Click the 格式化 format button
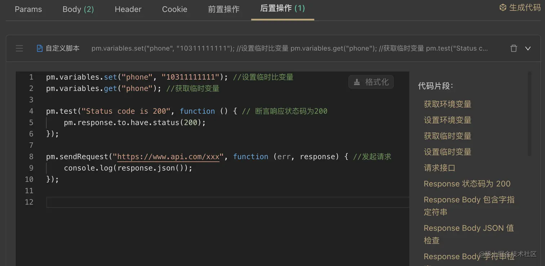The image size is (545, 266). (x=371, y=82)
